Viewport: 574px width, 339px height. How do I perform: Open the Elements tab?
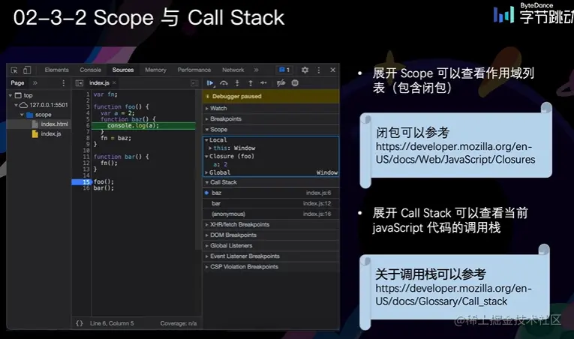pos(57,70)
